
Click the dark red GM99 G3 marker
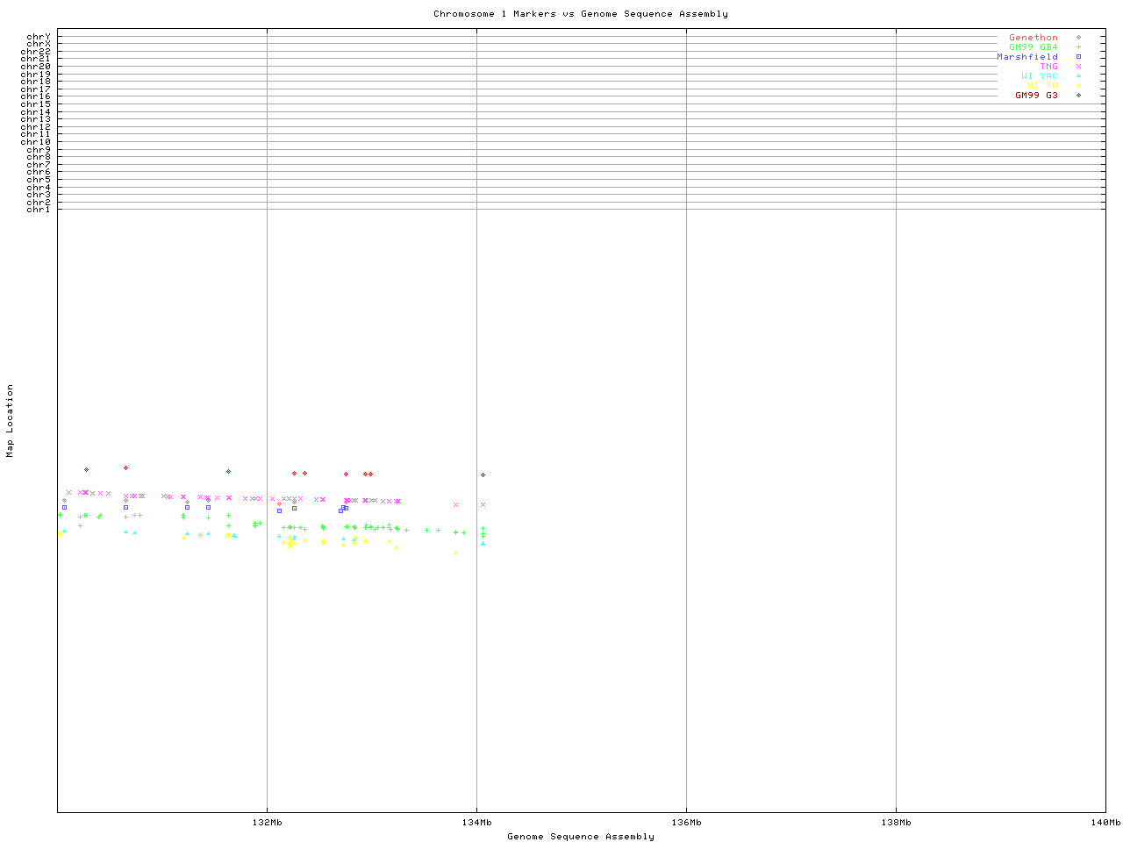pyautogui.click(x=1078, y=95)
